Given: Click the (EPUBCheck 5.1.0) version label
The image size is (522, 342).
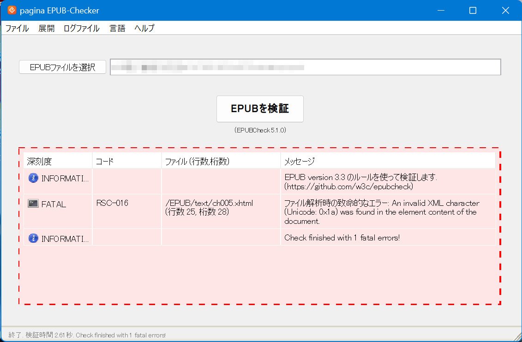Looking at the screenshot, I should point(260,130).
